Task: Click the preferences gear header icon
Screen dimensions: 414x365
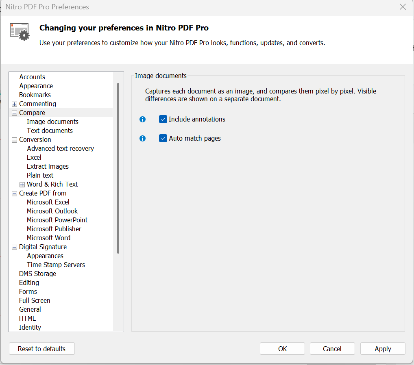Action: tap(20, 32)
